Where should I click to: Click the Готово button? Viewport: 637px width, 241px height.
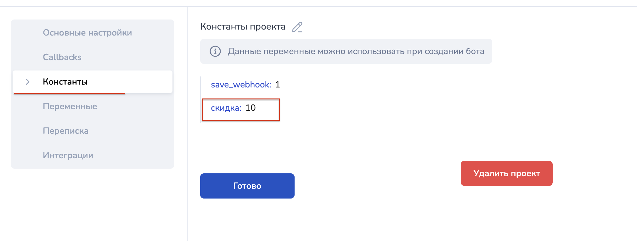[x=247, y=186]
